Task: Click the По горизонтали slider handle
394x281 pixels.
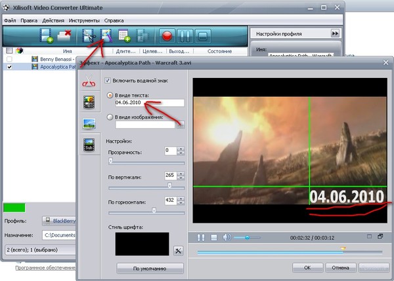Action: pos(154,210)
